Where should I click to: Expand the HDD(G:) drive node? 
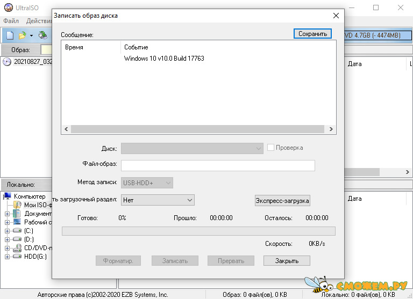click(x=7, y=257)
